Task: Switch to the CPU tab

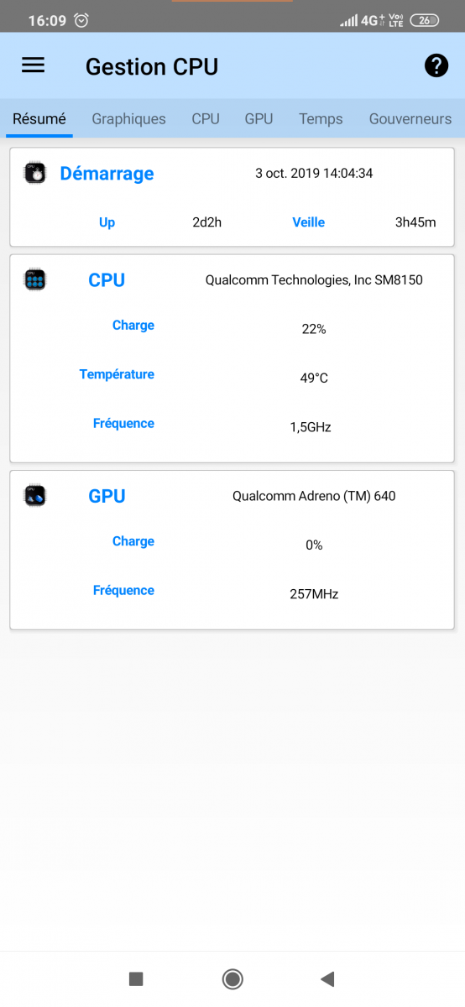Action: [206, 119]
